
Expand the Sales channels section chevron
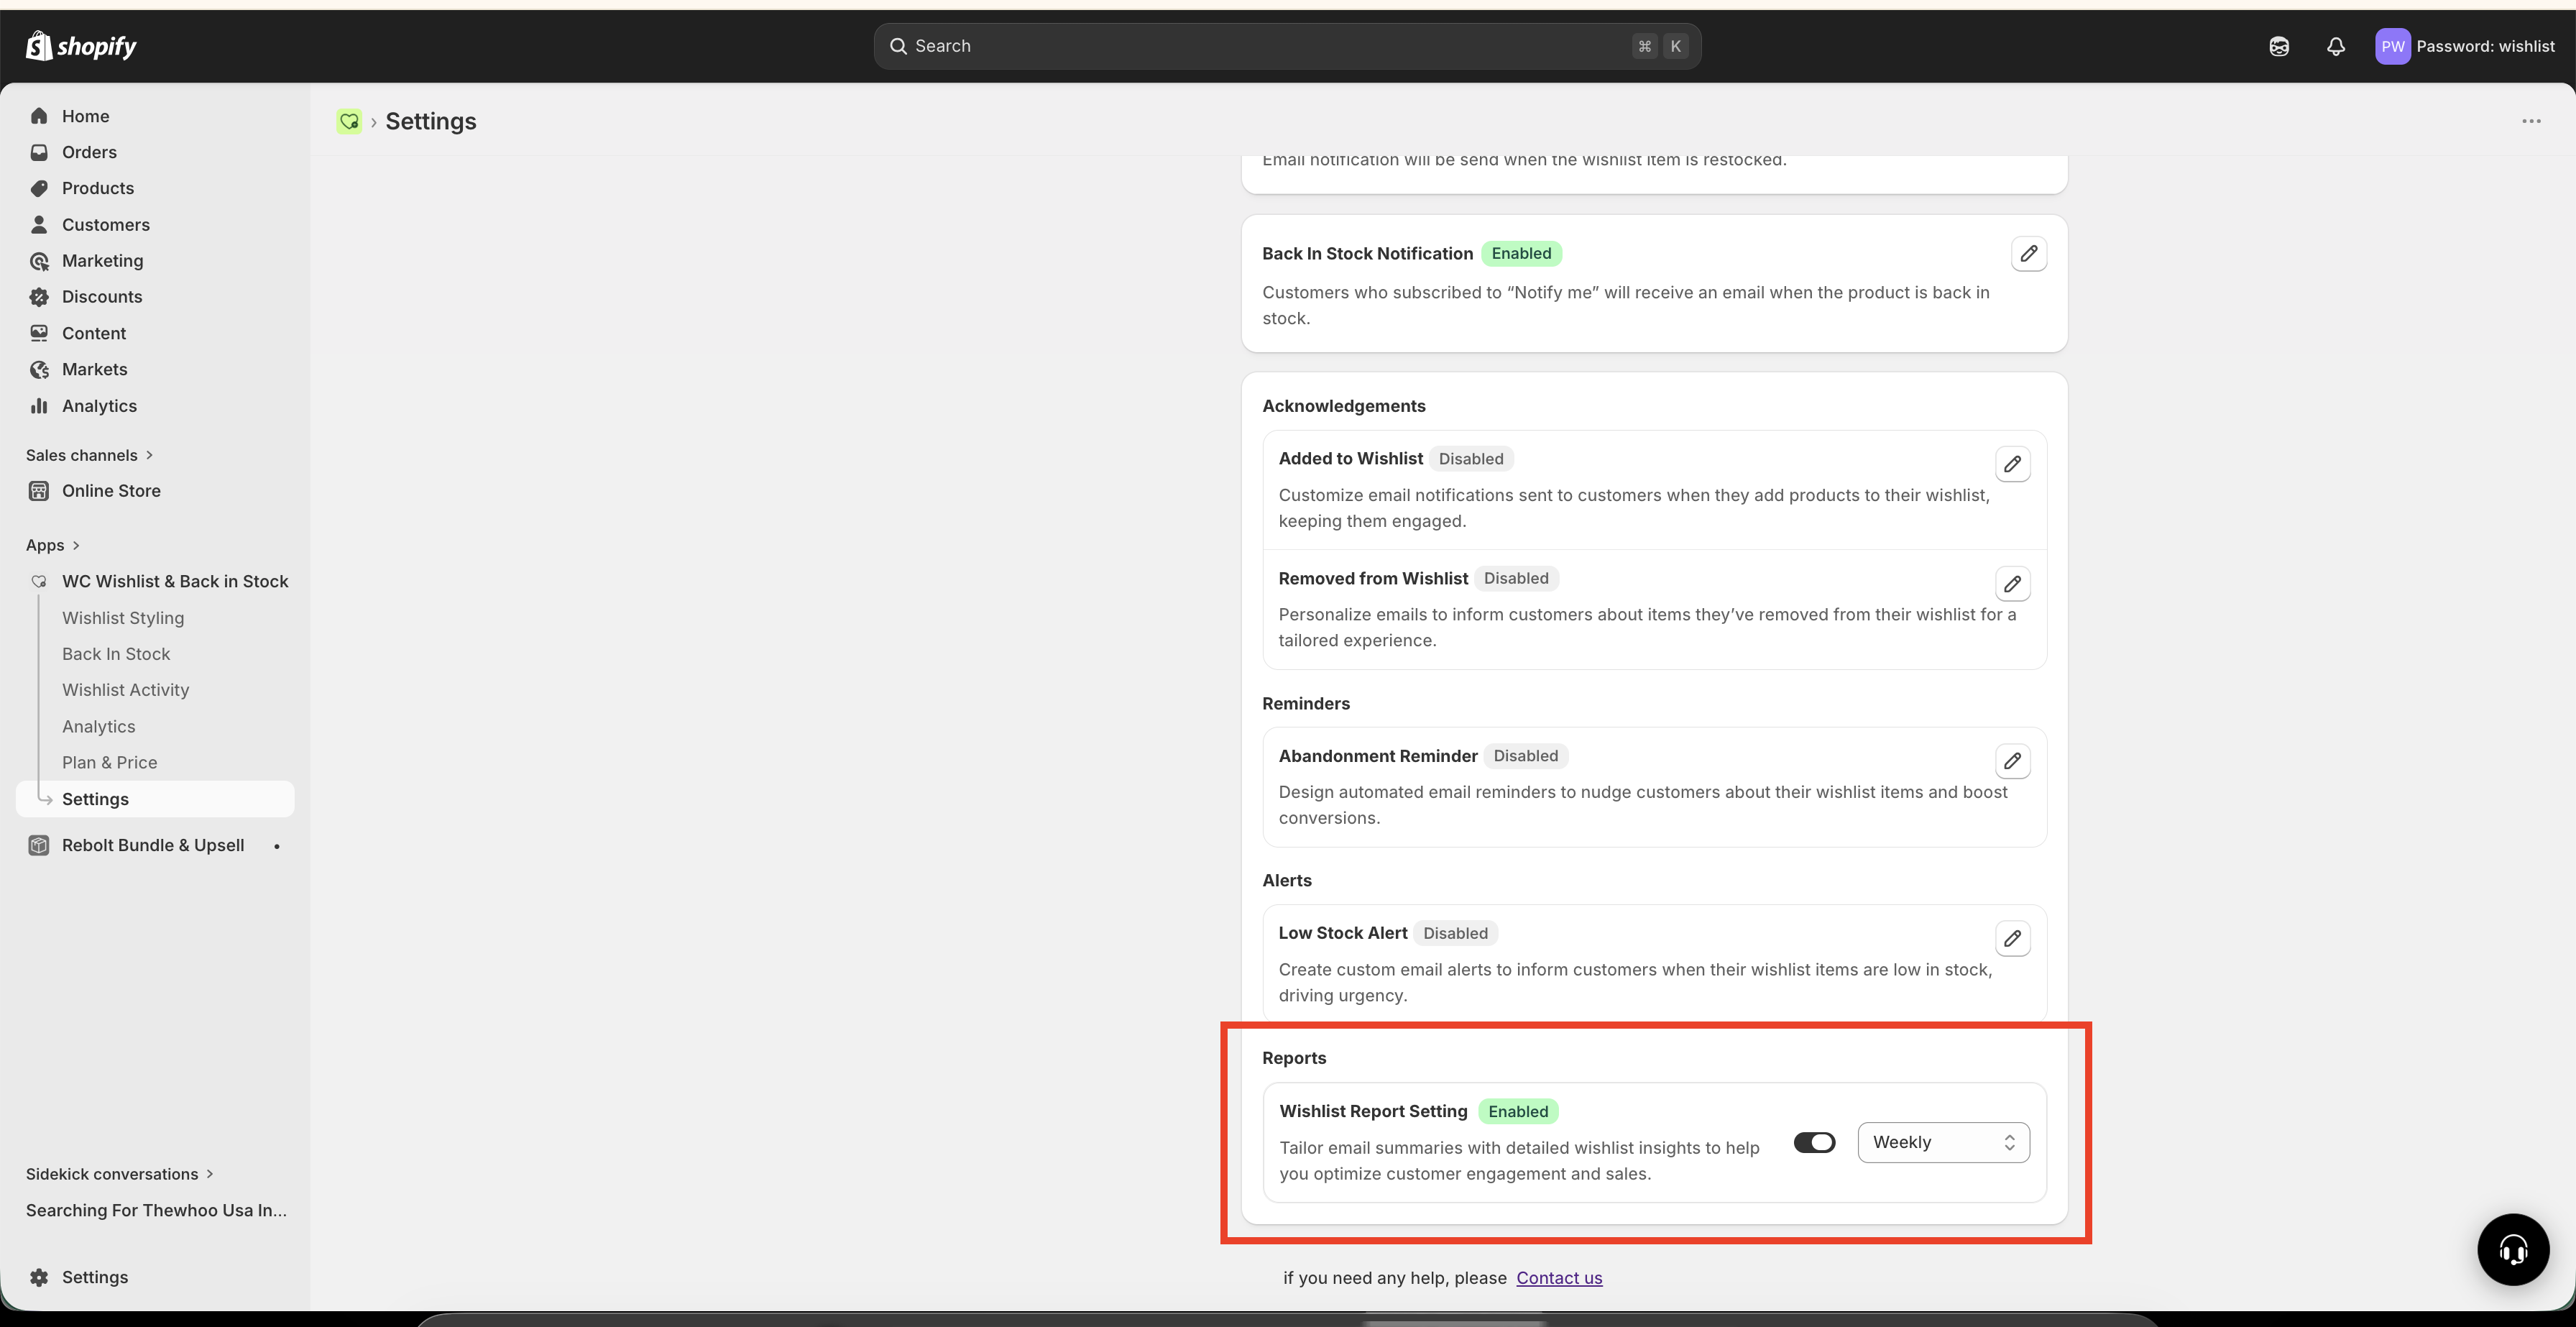pos(150,455)
